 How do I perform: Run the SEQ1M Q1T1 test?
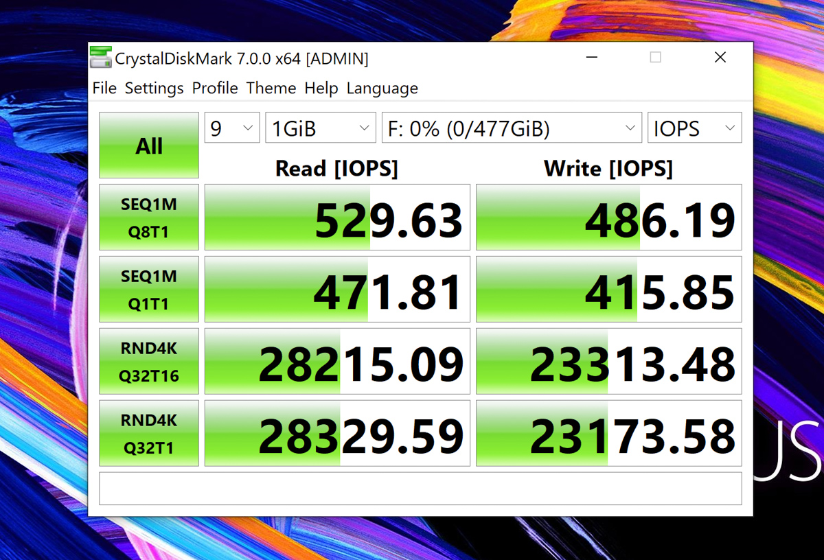click(149, 290)
